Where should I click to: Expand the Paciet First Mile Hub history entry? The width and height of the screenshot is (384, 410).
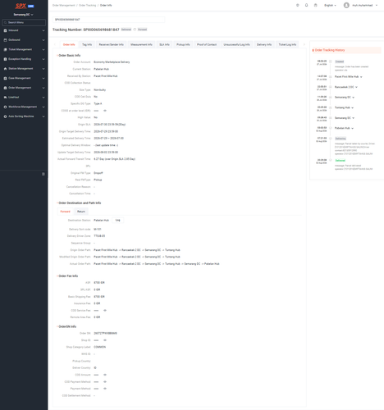(x=348, y=77)
